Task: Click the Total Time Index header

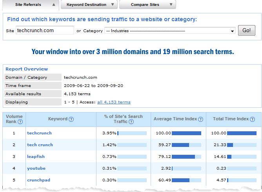Action: click(234, 119)
